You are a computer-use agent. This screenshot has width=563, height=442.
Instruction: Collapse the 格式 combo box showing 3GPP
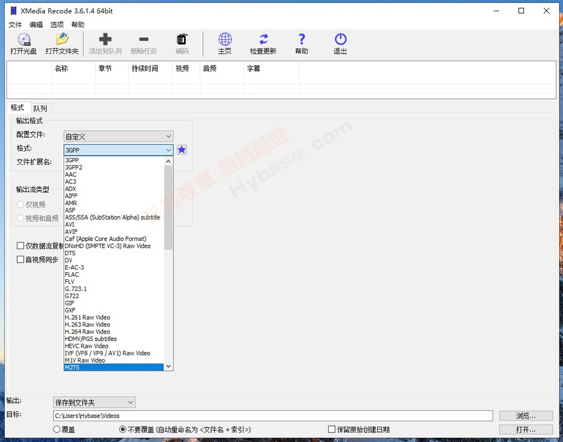pyautogui.click(x=118, y=150)
